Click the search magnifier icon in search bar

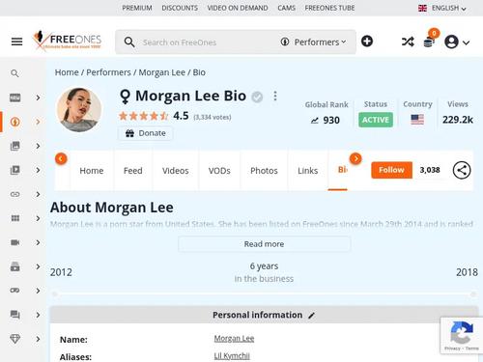pyautogui.click(x=129, y=42)
